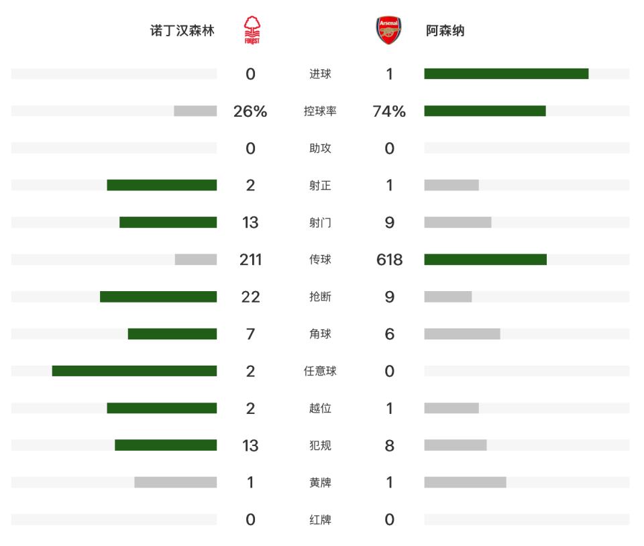Select Forest's green 抢断 bar

(158, 296)
